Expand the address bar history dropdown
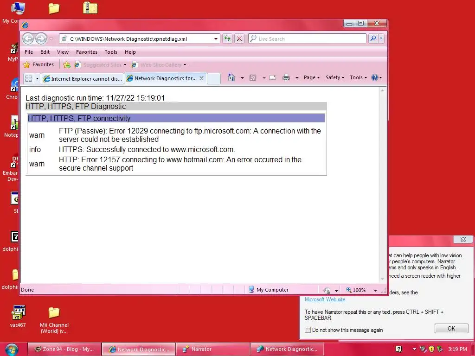This screenshot has height=356, width=475. (216, 39)
